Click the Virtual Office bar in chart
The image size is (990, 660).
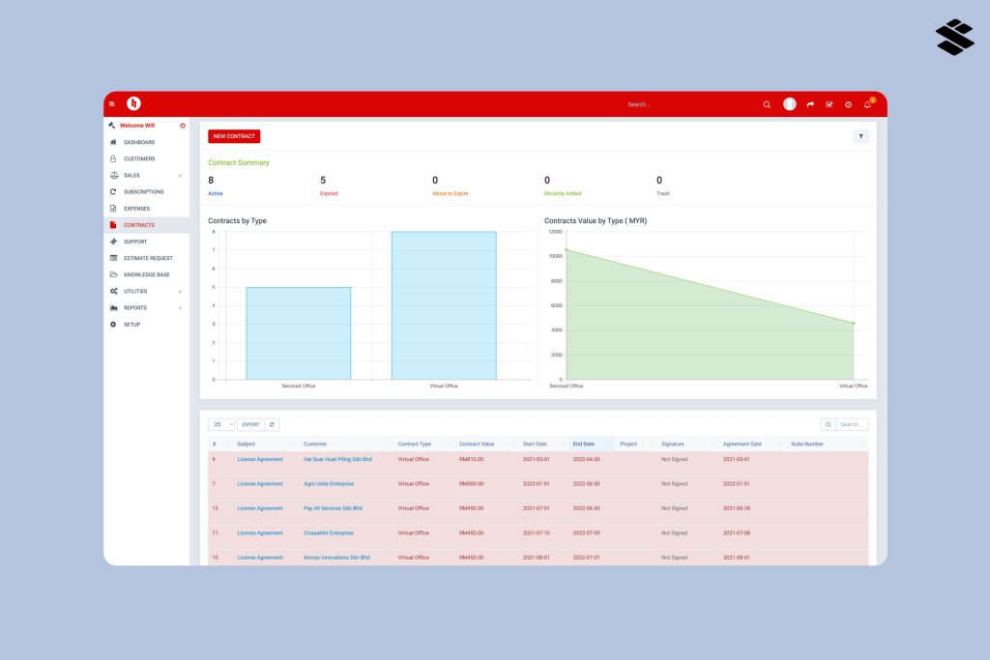coord(444,305)
